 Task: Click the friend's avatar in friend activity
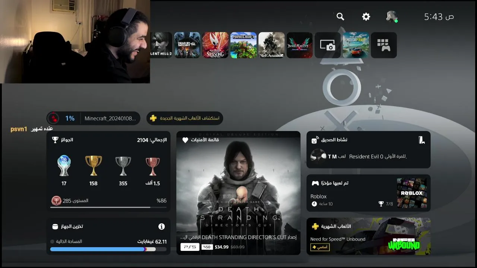point(318,156)
